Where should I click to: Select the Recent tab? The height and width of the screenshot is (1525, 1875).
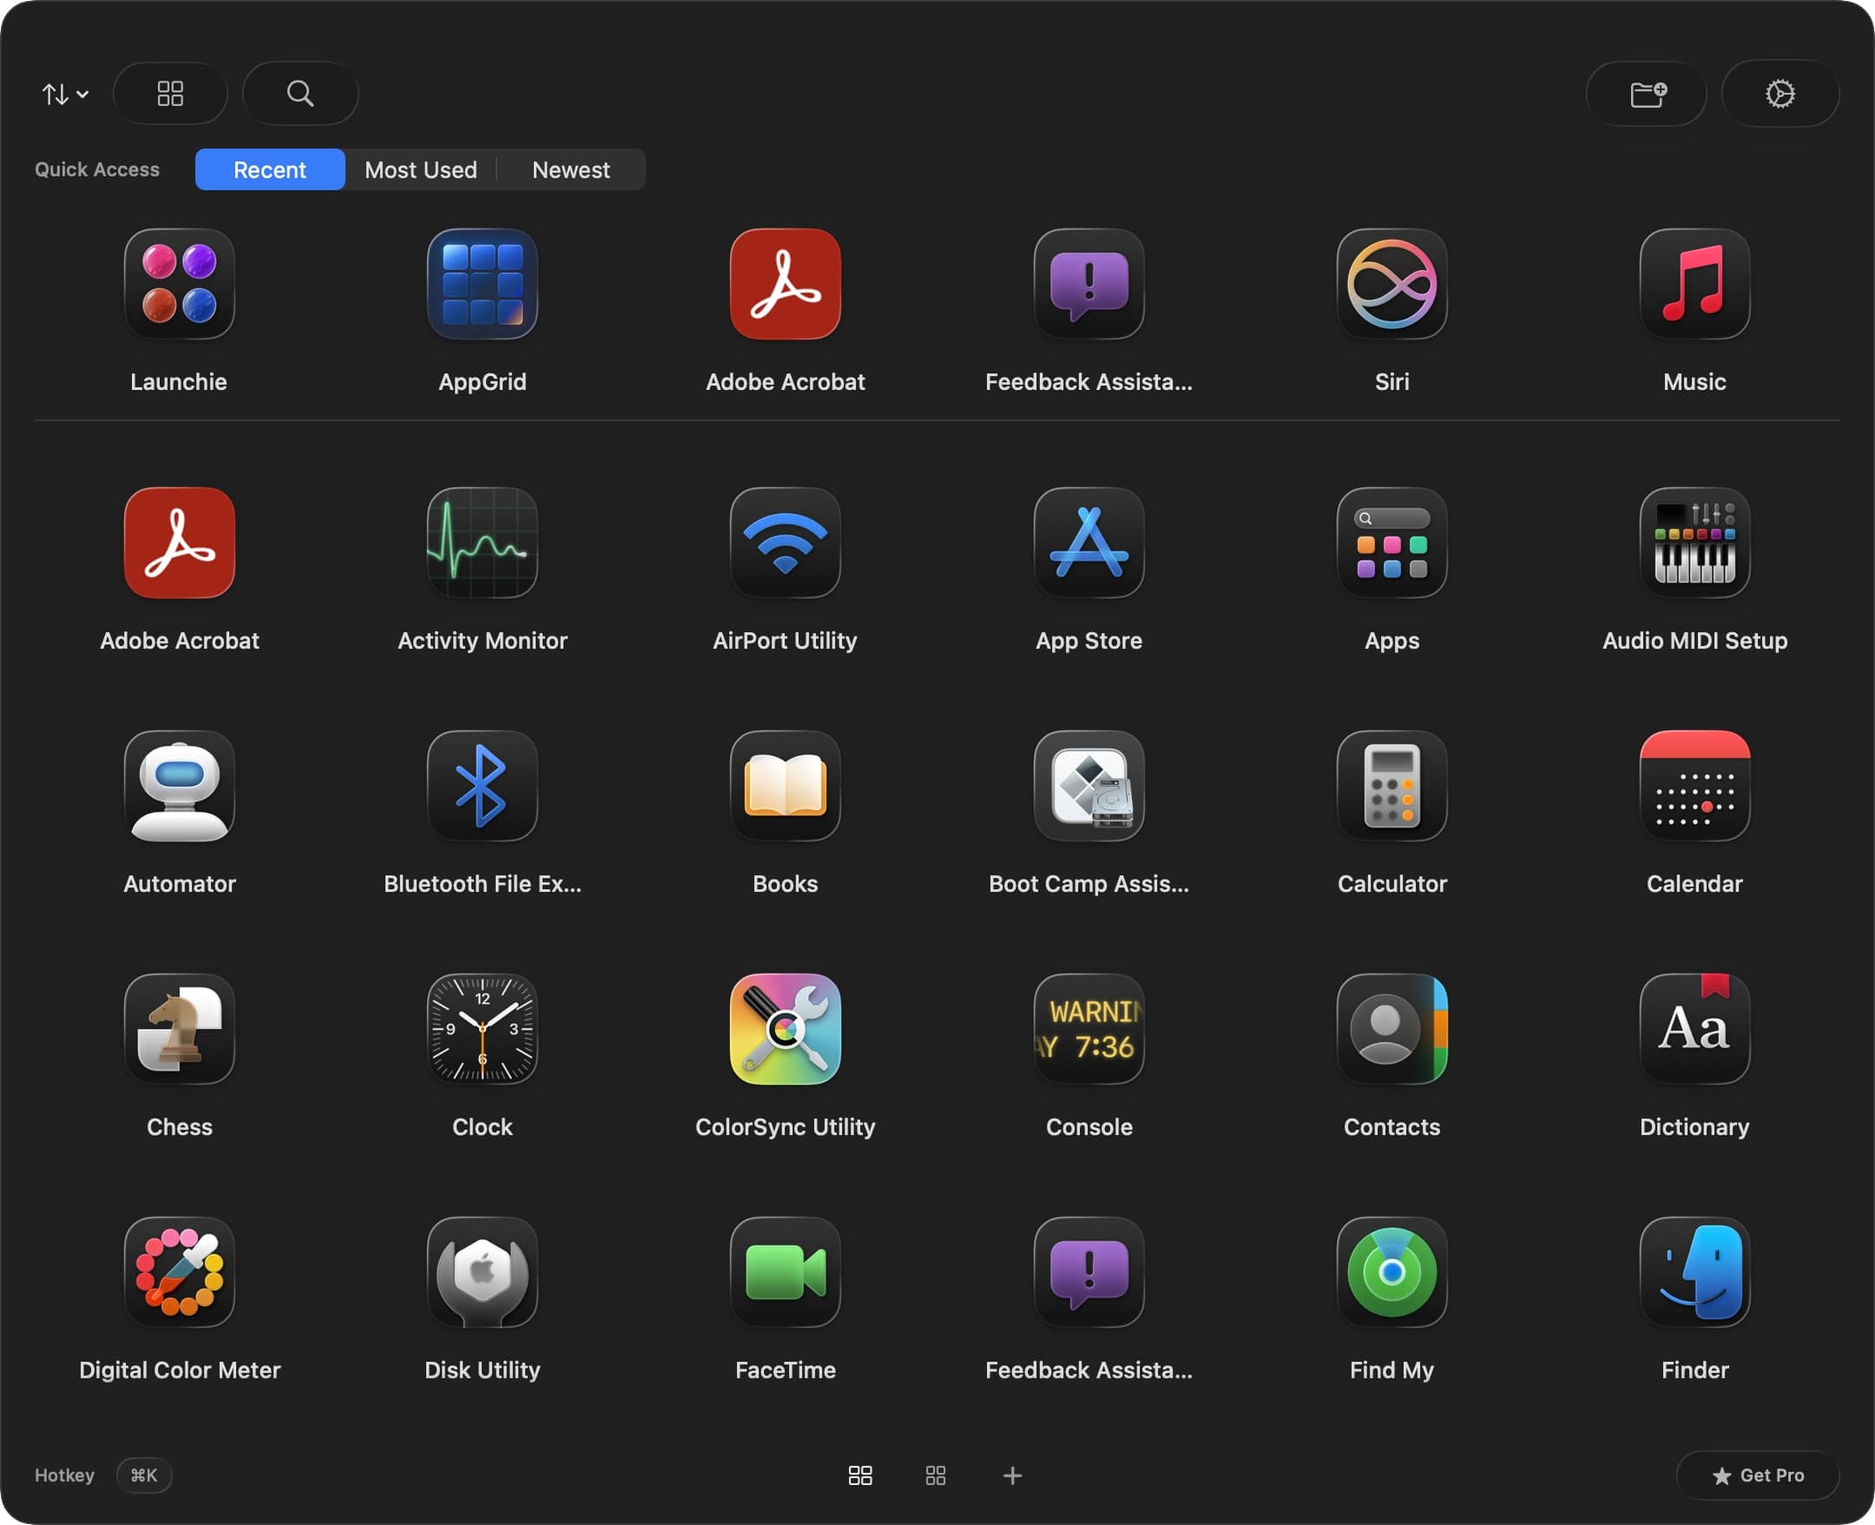tap(269, 169)
